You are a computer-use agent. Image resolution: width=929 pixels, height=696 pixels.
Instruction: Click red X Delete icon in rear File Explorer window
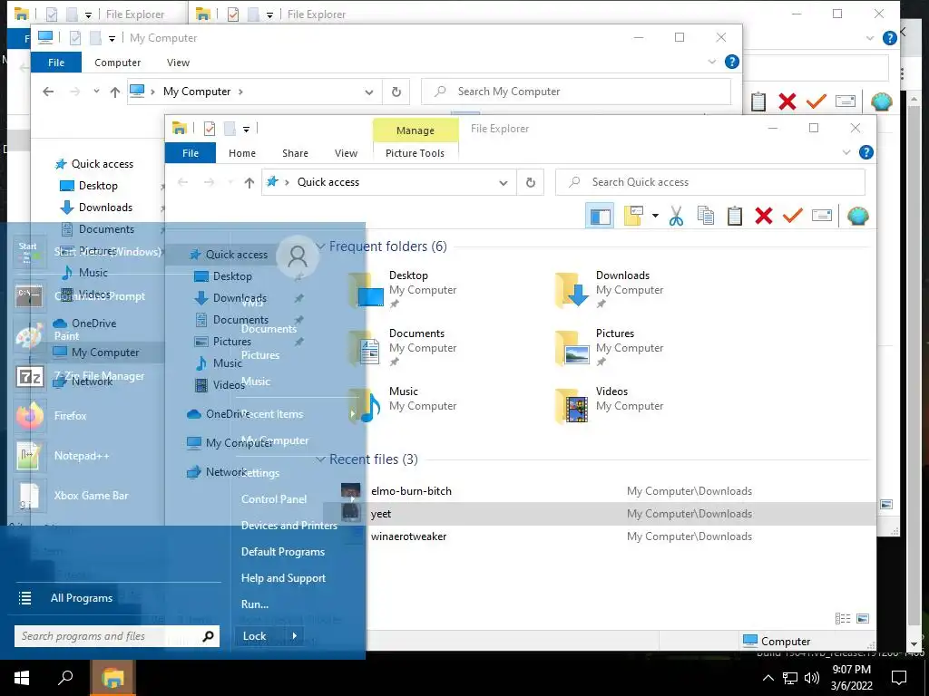tap(787, 101)
